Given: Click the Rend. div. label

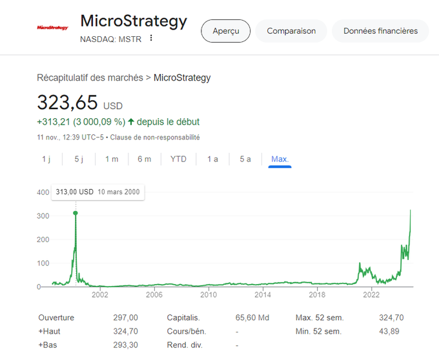Looking at the screenshot, I should [185, 345].
